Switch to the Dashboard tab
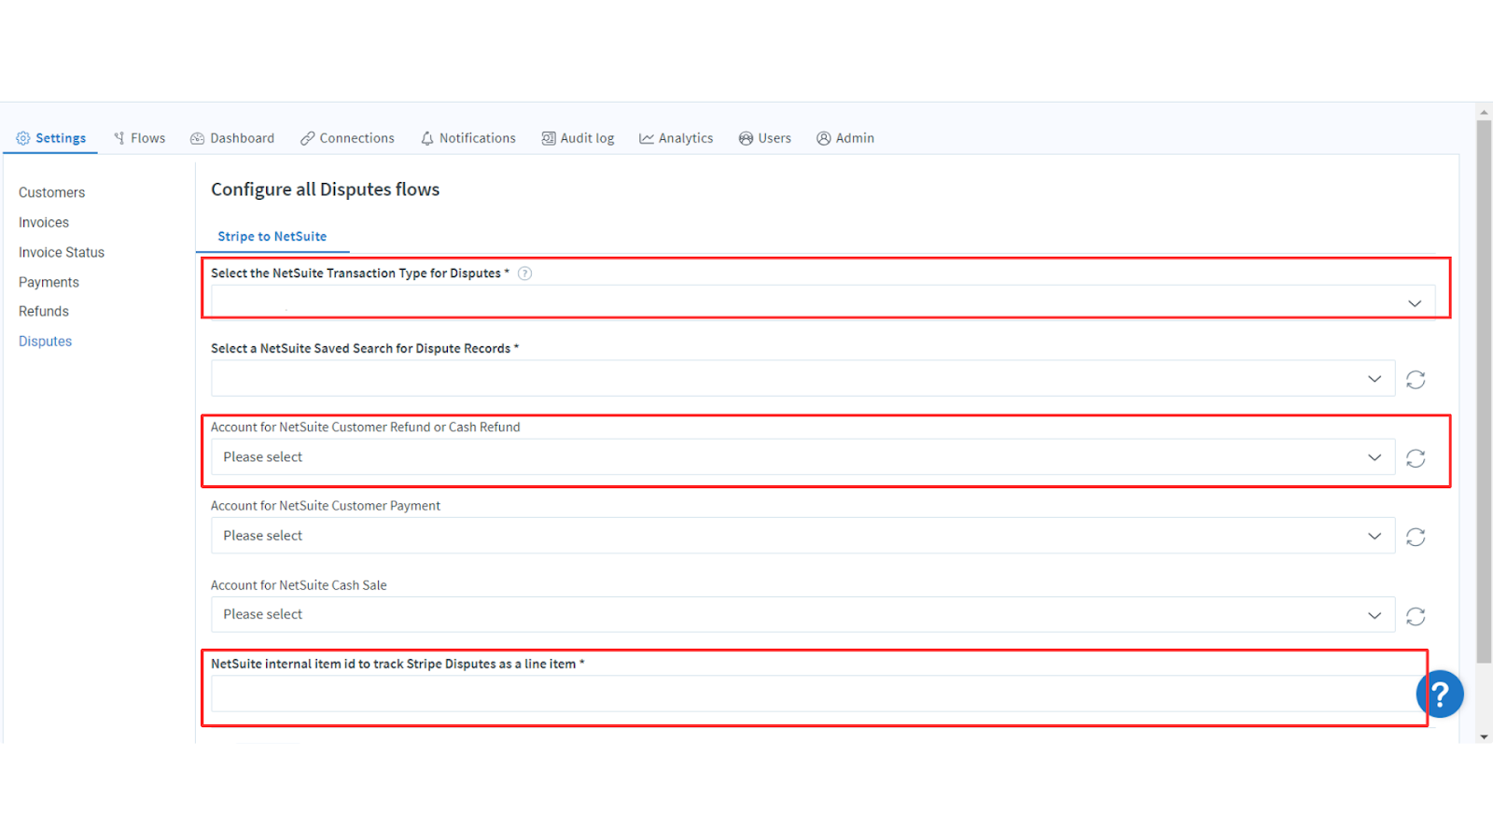This screenshot has height=840, width=1493. click(232, 138)
